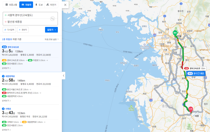The image size is (210, 132).
Task: Click the 차령로 9.9km segment text
Action: (39, 60)
